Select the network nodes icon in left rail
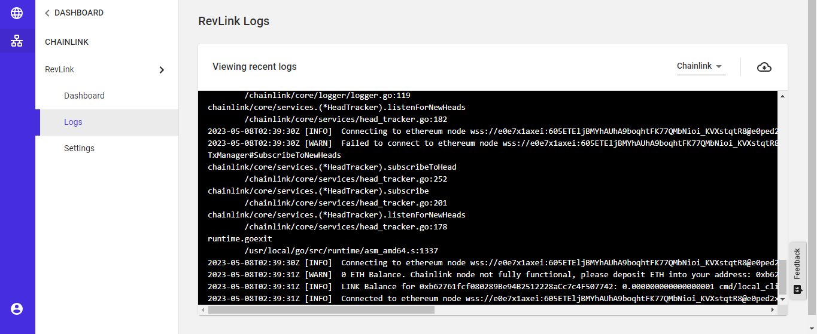817x334 pixels. (x=17, y=41)
